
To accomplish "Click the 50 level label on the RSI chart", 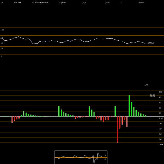I will tap(2, 43).
